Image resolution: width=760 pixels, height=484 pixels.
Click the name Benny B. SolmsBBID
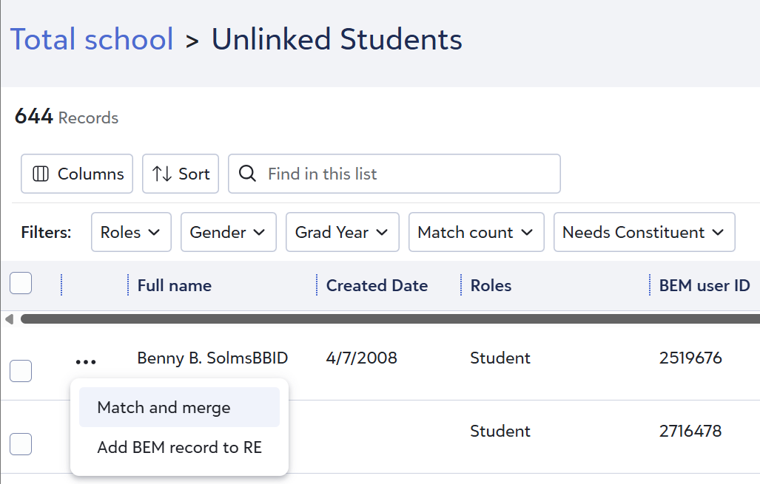[212, 358]
